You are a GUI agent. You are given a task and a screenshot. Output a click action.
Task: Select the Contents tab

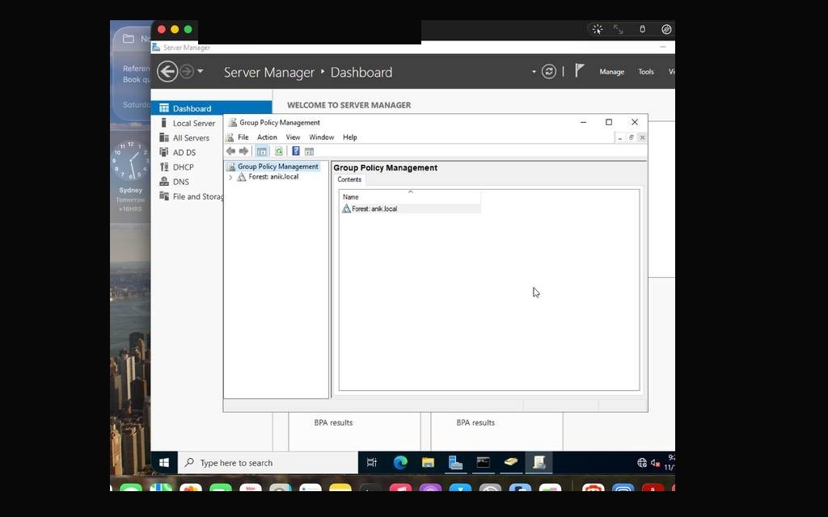point(349,179)
